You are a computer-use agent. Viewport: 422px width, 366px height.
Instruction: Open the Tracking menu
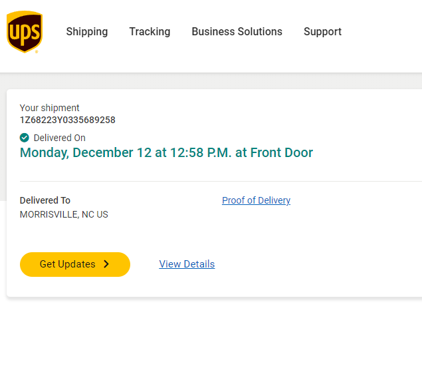150,32
